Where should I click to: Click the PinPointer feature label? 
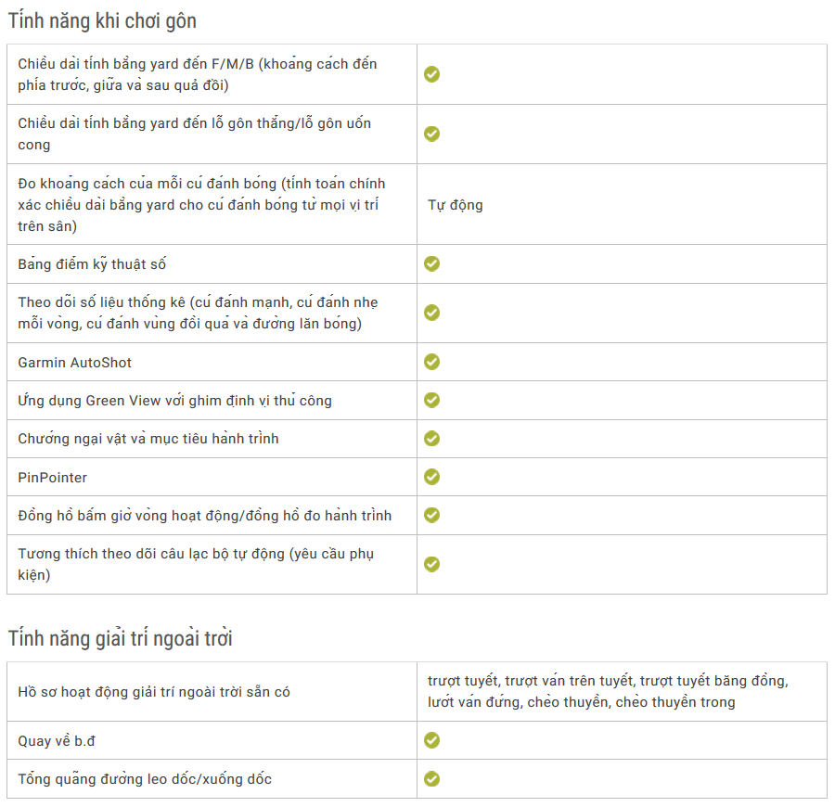point(53,477)
